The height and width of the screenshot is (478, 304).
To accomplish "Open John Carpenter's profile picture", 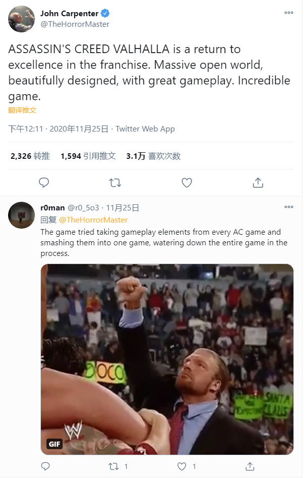I will coord(21,19).
